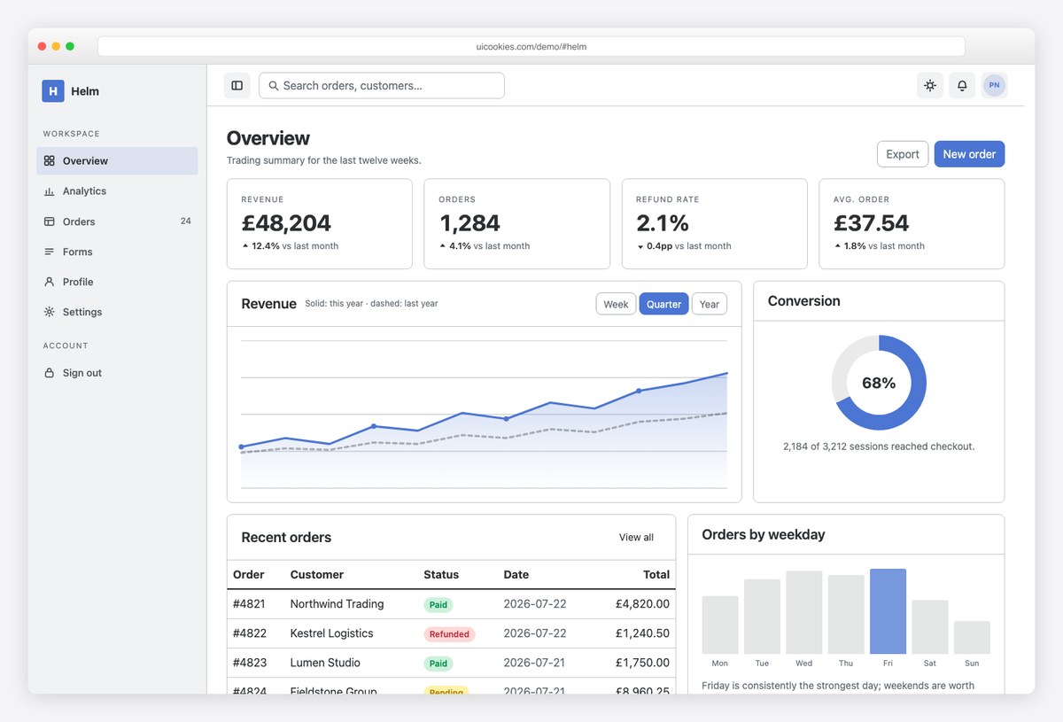Click customer Northwind Trading
The height and width of the screenshot is (722, 1063).
click(x=337, y=604)
